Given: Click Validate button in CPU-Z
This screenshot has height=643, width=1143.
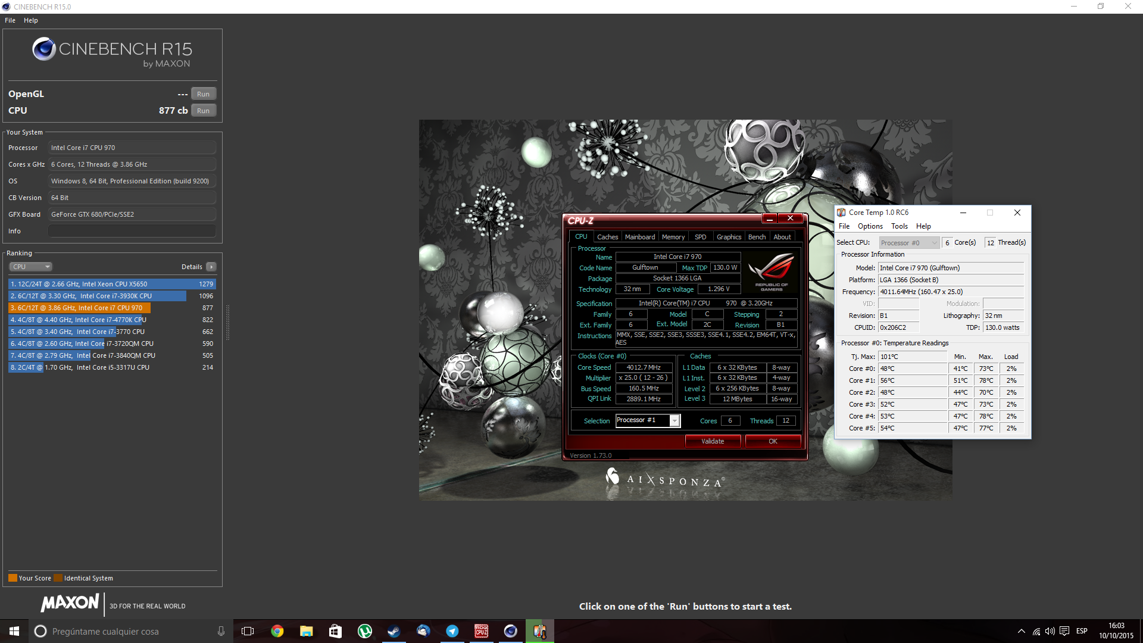Looking at the screenshot, I should (x=713, y=441).
